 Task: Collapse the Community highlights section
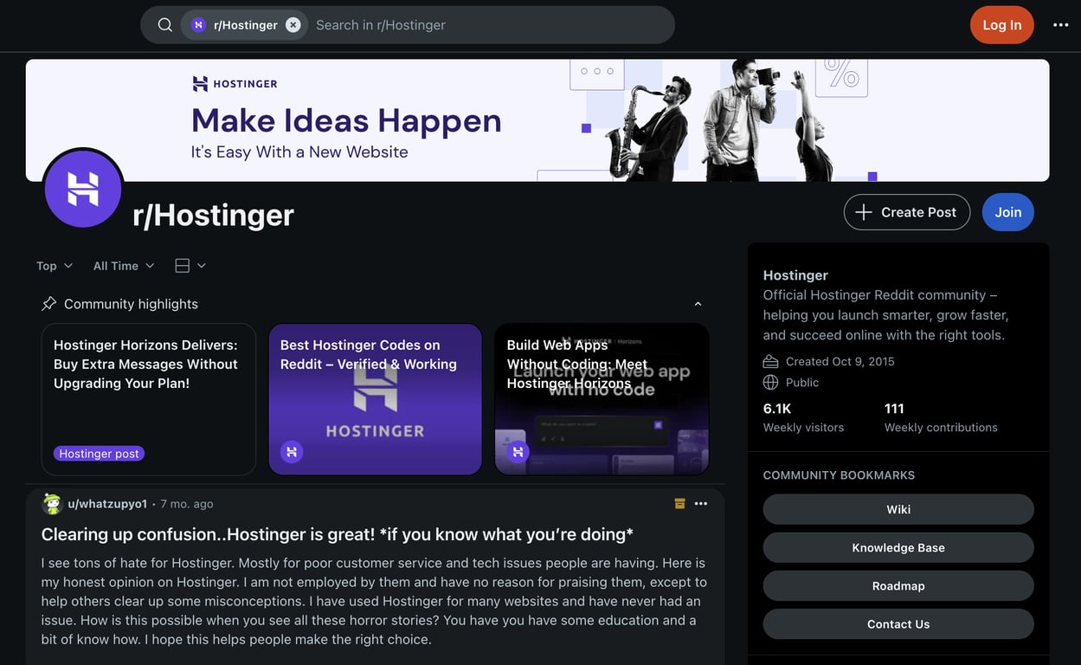pyautogui.click(x=698, y=303)
